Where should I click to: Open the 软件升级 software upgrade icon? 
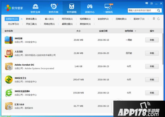53,6
